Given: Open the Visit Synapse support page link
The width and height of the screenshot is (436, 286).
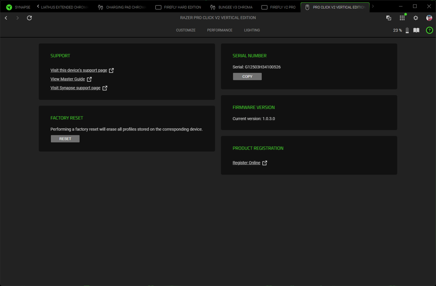Looking at the screenshot, I should point(75,88).
